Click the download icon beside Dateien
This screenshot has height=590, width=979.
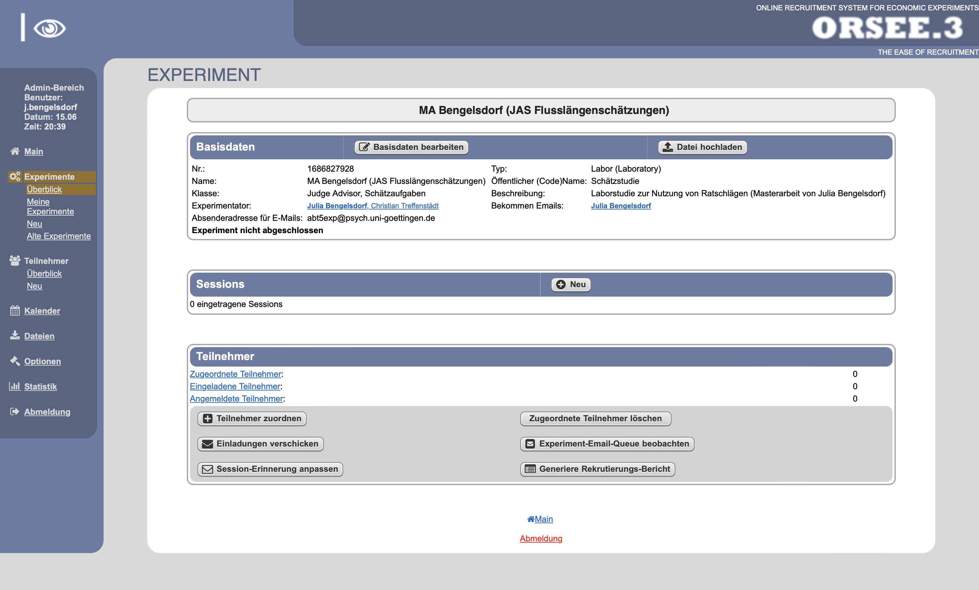pyautogui.click(x=15, y=335)
